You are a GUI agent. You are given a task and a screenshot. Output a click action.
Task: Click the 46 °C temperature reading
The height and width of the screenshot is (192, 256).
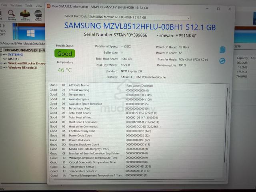tap(65, 70)
